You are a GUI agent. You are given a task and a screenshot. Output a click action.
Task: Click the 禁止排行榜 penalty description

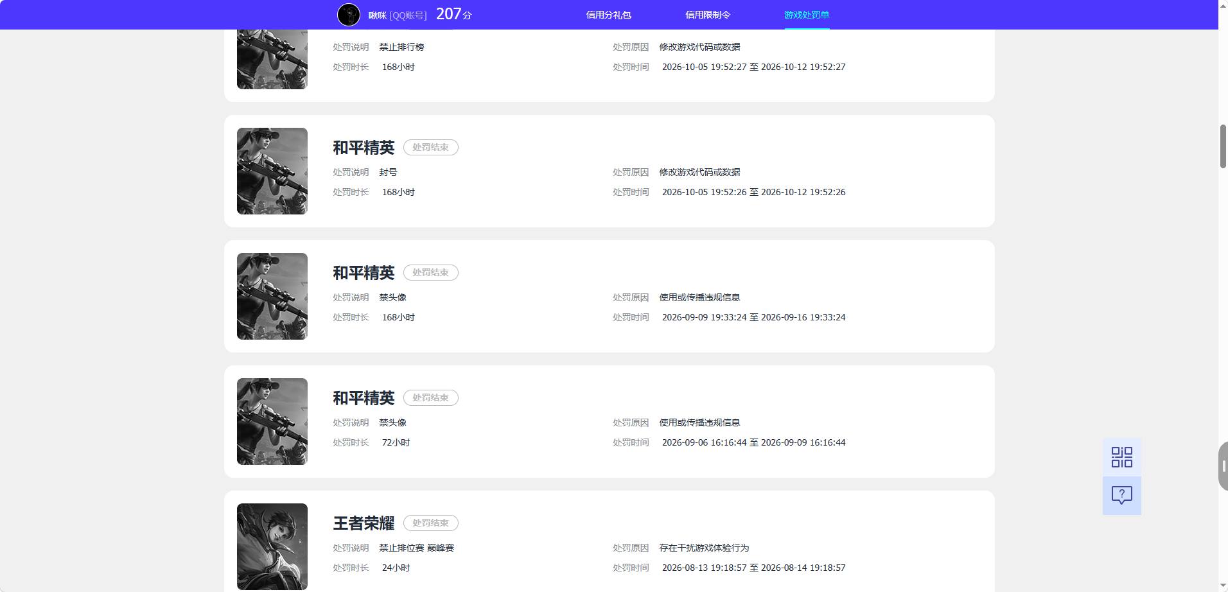(x=401, y=47)
